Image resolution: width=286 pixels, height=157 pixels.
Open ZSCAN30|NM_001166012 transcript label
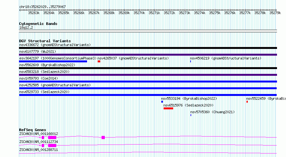pyautogui.click(x=39, y=134)
